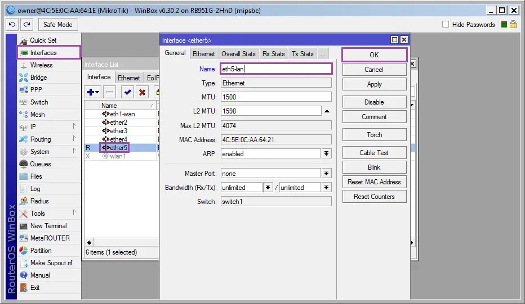Select ether3 row in list
This screenshot has width=525, height=304.
(x=121, y=130)
